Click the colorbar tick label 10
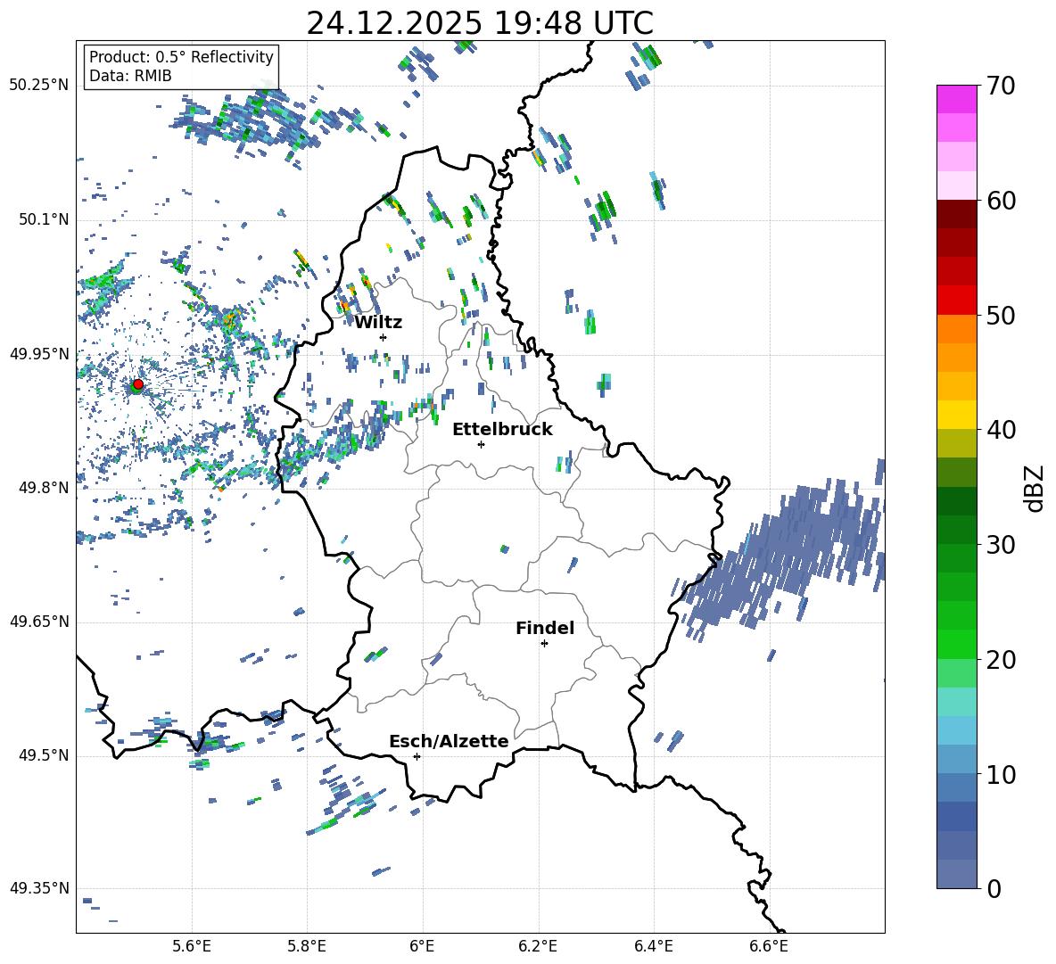 (1001, 774)
